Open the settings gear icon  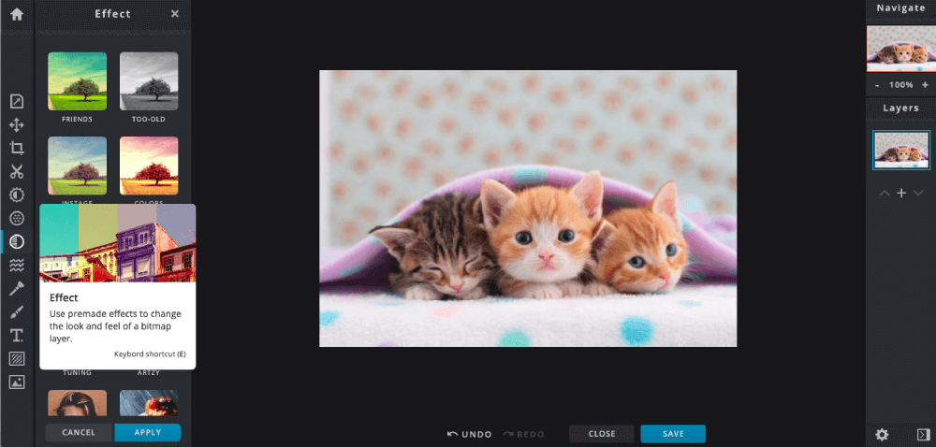pyautogui.click(x=882, y=434)
